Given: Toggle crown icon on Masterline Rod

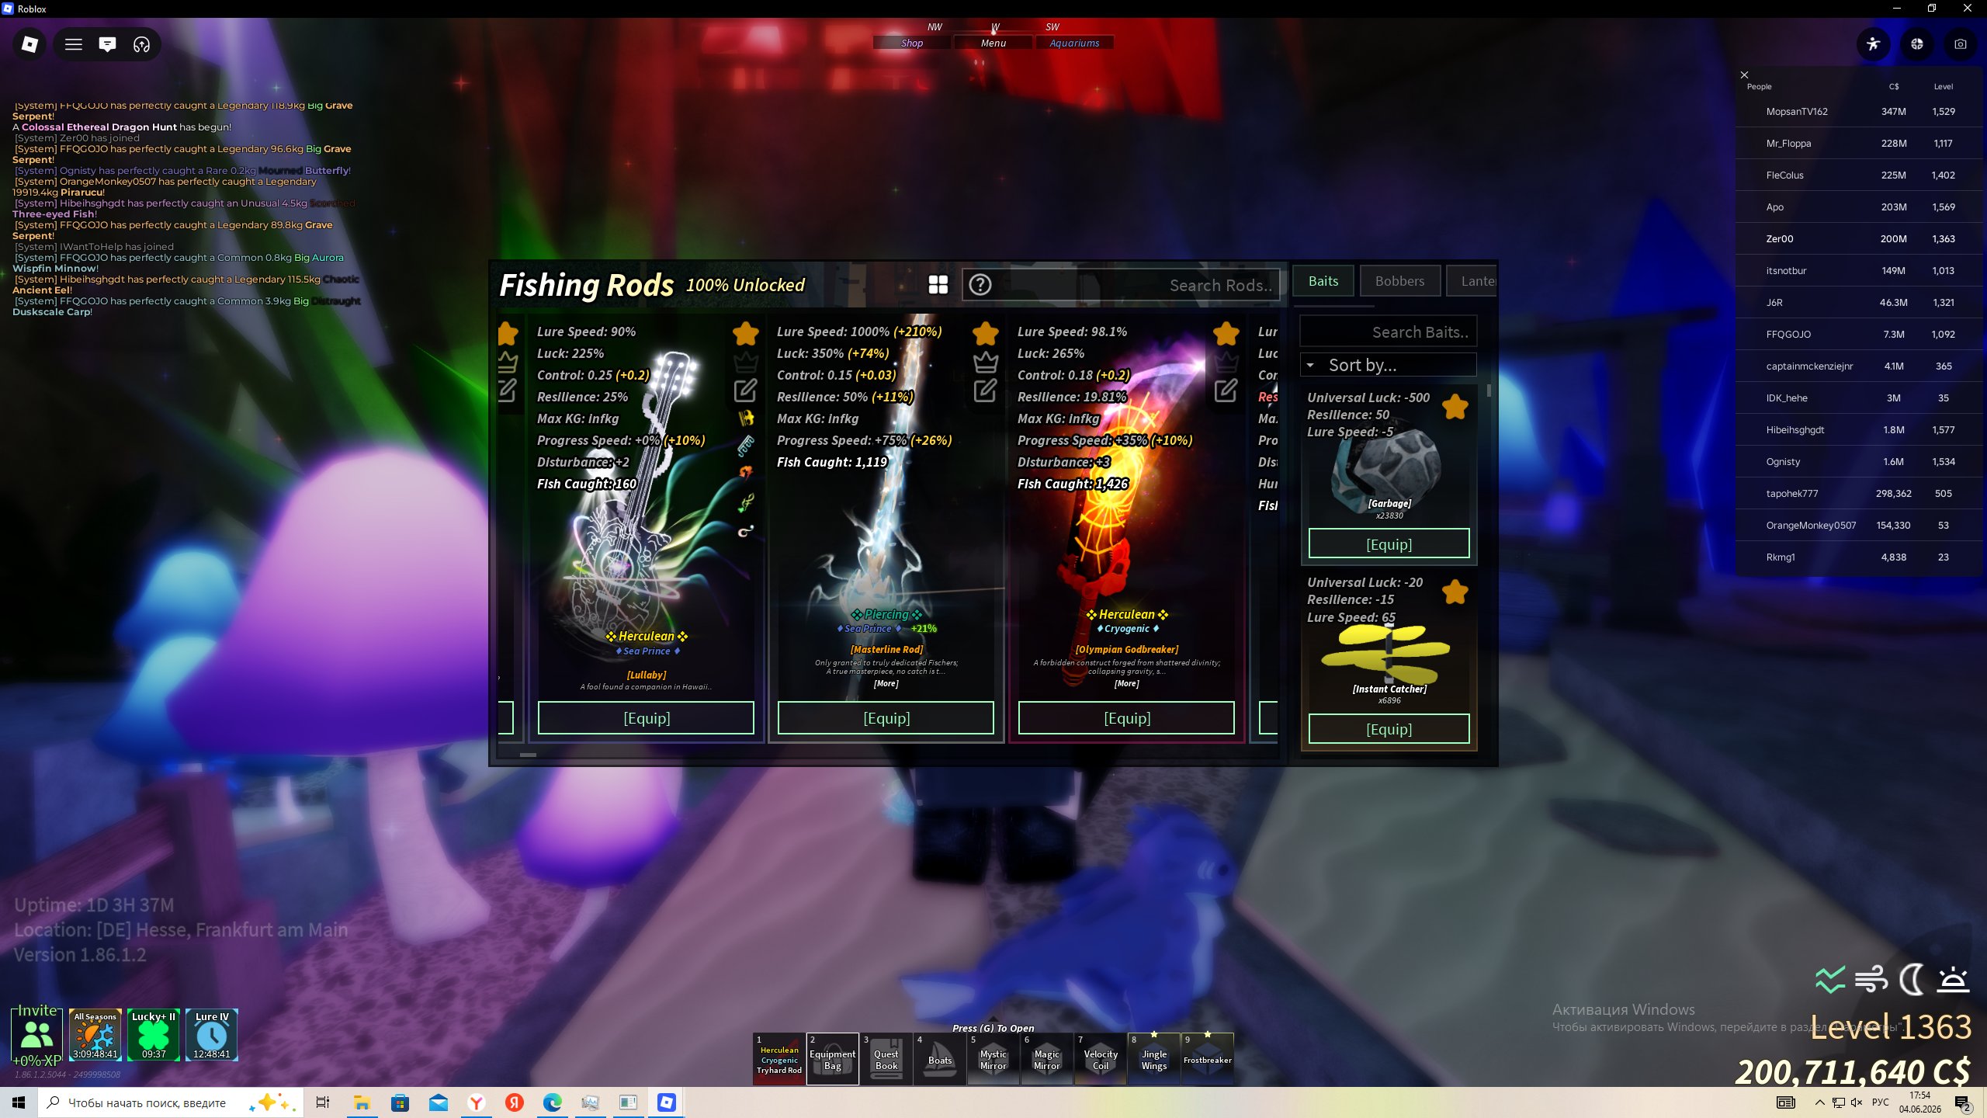Looking at the screenshot, I should (986, 363).
